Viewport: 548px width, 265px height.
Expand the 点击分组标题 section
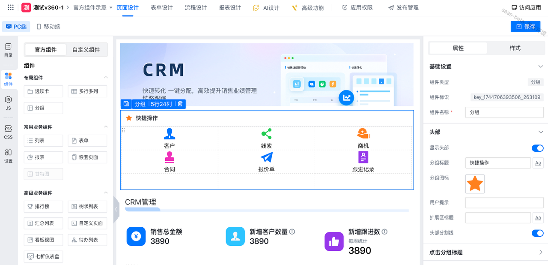[541, 252]
